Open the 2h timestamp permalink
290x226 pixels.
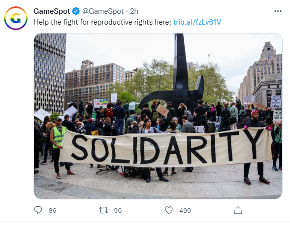pyautogui.click(x=134, y=11)
